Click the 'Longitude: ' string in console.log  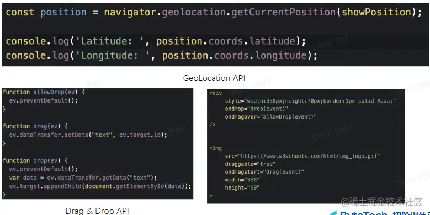point(113,56)
